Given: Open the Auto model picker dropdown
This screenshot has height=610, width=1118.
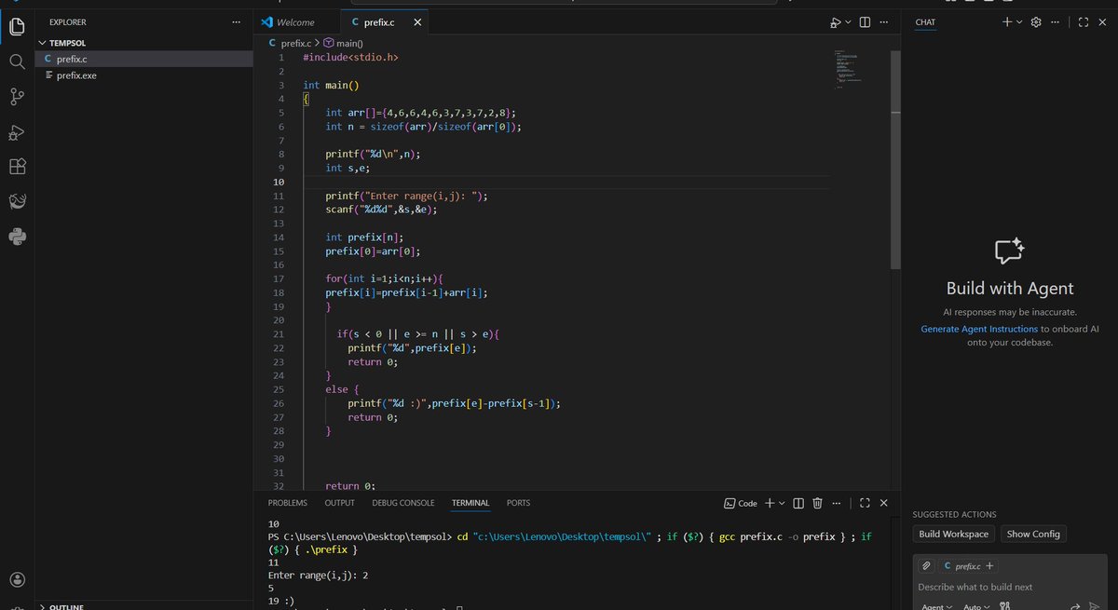Looking at the screenshot, I should coord(975,606).
